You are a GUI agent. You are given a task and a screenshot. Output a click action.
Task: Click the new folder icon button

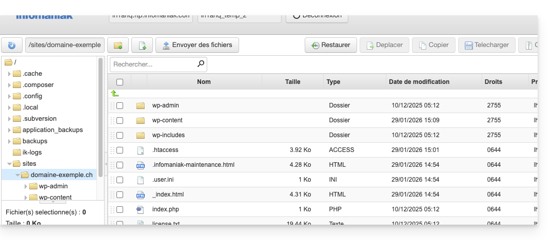tap(117, 45)
